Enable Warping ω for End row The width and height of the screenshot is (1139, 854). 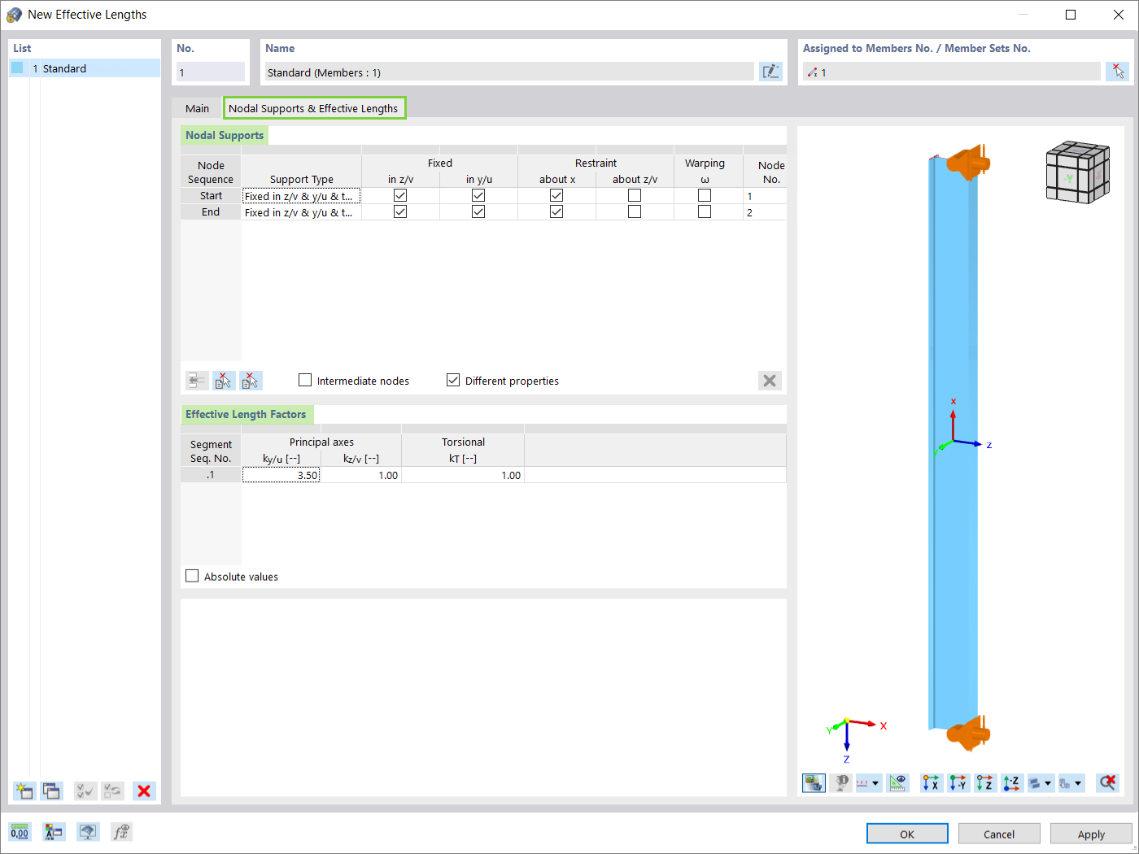coord(705,211)
